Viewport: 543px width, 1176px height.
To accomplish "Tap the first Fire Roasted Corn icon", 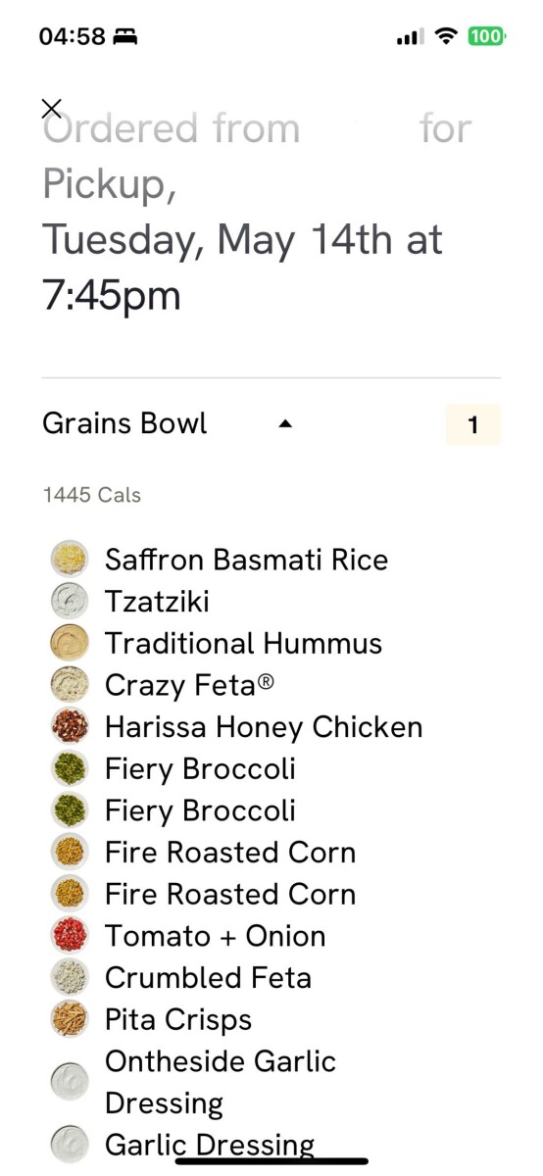I will click(70, 853).
